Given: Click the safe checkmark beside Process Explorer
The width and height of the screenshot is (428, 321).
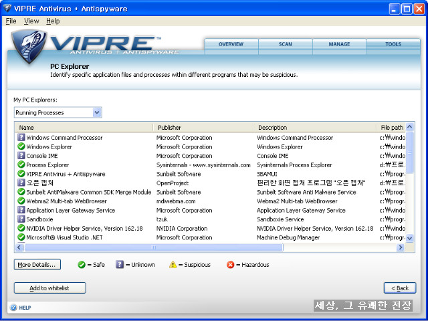Looking at the screenshot, I should [21, 165].
